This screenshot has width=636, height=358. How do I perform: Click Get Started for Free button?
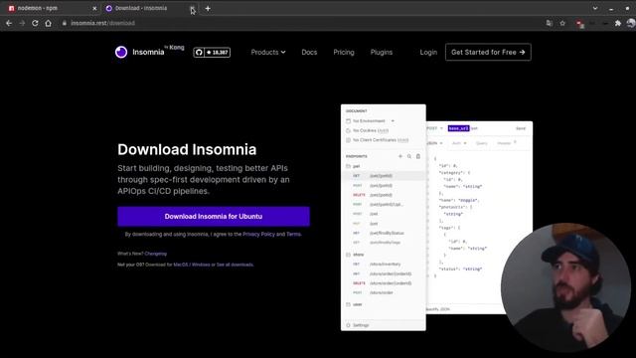click(488, 52)
